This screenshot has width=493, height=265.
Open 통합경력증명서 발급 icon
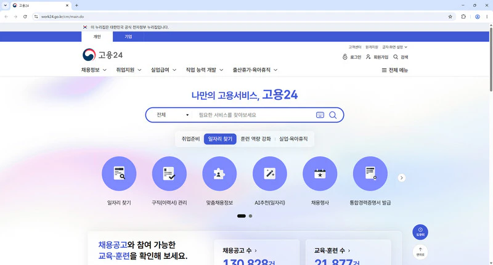(x=370, y=174)
